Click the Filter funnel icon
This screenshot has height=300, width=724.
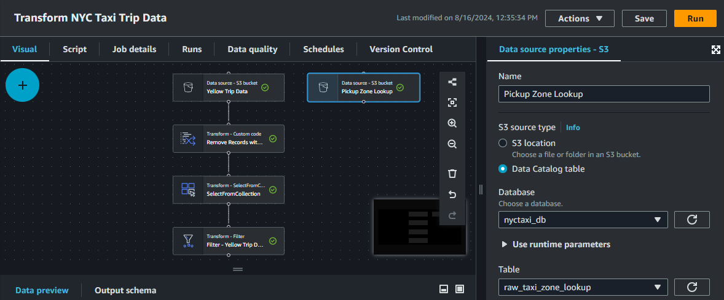(187, 240)
